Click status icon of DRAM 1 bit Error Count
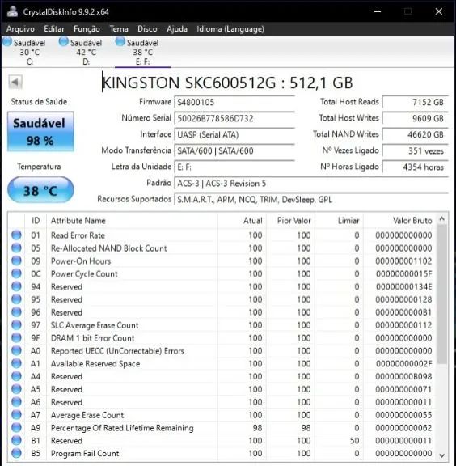 click(16, 338)
